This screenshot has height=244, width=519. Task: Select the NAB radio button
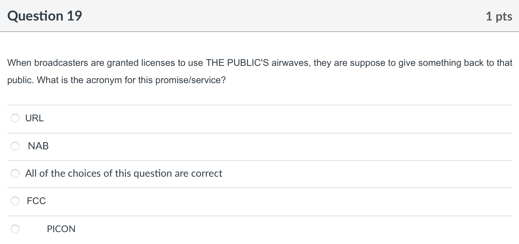coord(15,146)
